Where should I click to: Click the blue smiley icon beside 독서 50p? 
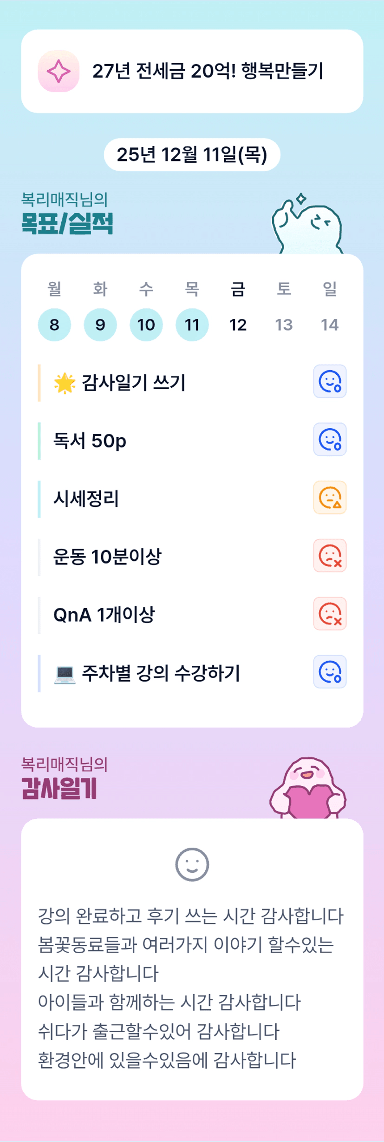(330, 439)
